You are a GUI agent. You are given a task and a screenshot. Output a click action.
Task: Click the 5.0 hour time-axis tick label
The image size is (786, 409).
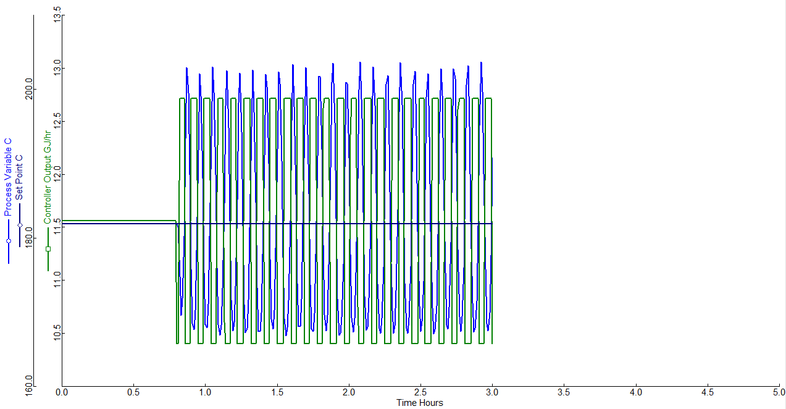[779, 392]
